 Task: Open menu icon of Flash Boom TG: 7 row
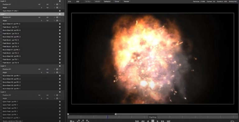(60, 27)
